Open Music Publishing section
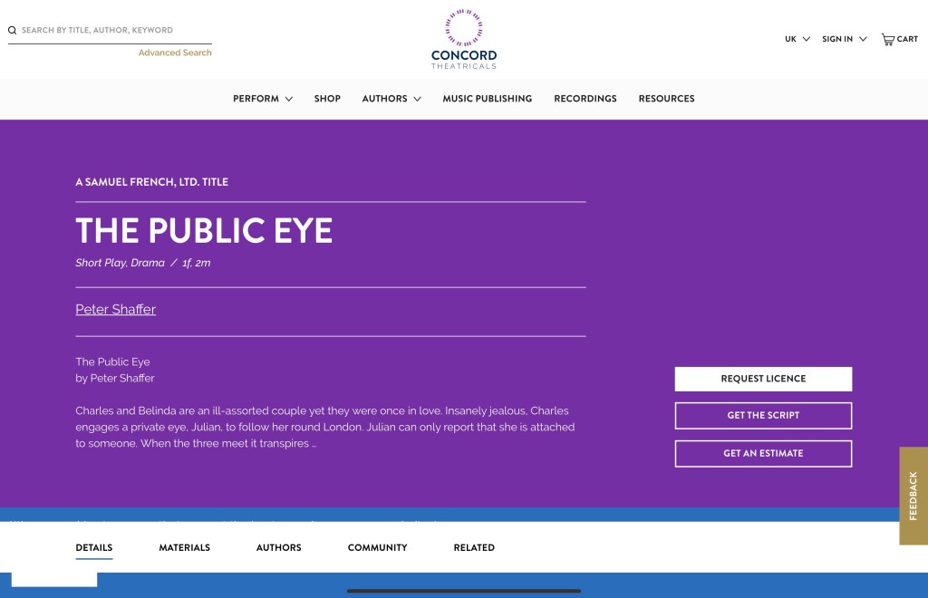Image resolution: width=928 pixels, height=598 pixels. pyautogui.click(x=487, y=99)
